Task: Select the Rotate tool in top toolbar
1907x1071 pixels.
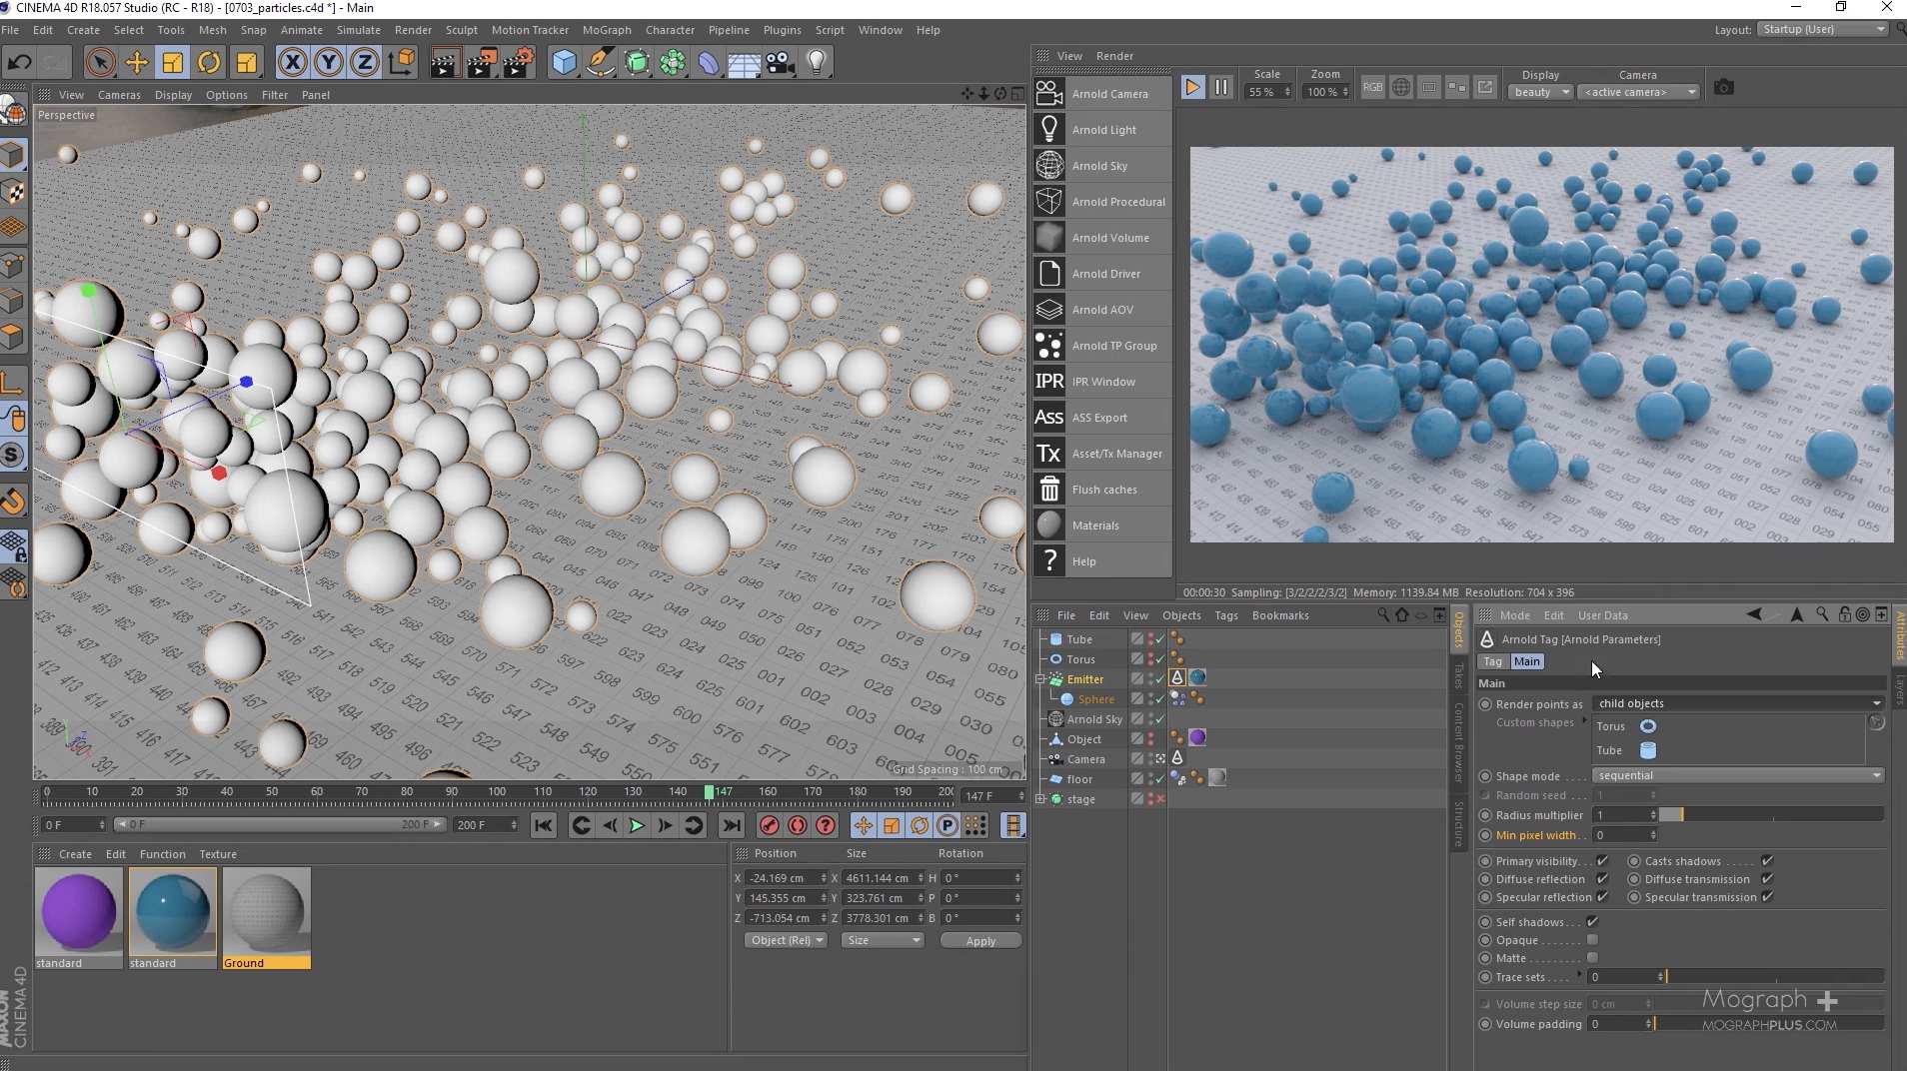Action: point(209,63)
